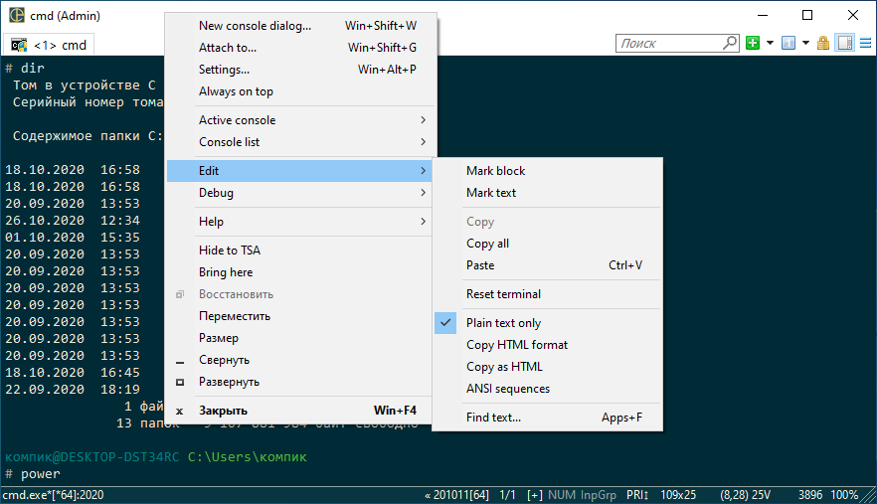Click Закрыть to close the console
Image resolution: width=877 pixels, height=504 pixels.
click(x=223, y=411)
